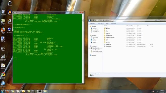Viewport: 166px width, 93px height.
Task: Click Computer in the address bar breadcrumb
Action: tap(100, 20)
